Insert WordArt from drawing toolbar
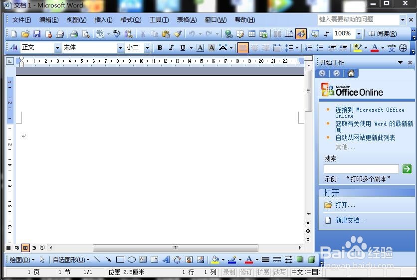Screen dimensions: 417x280 pos(166,260)
